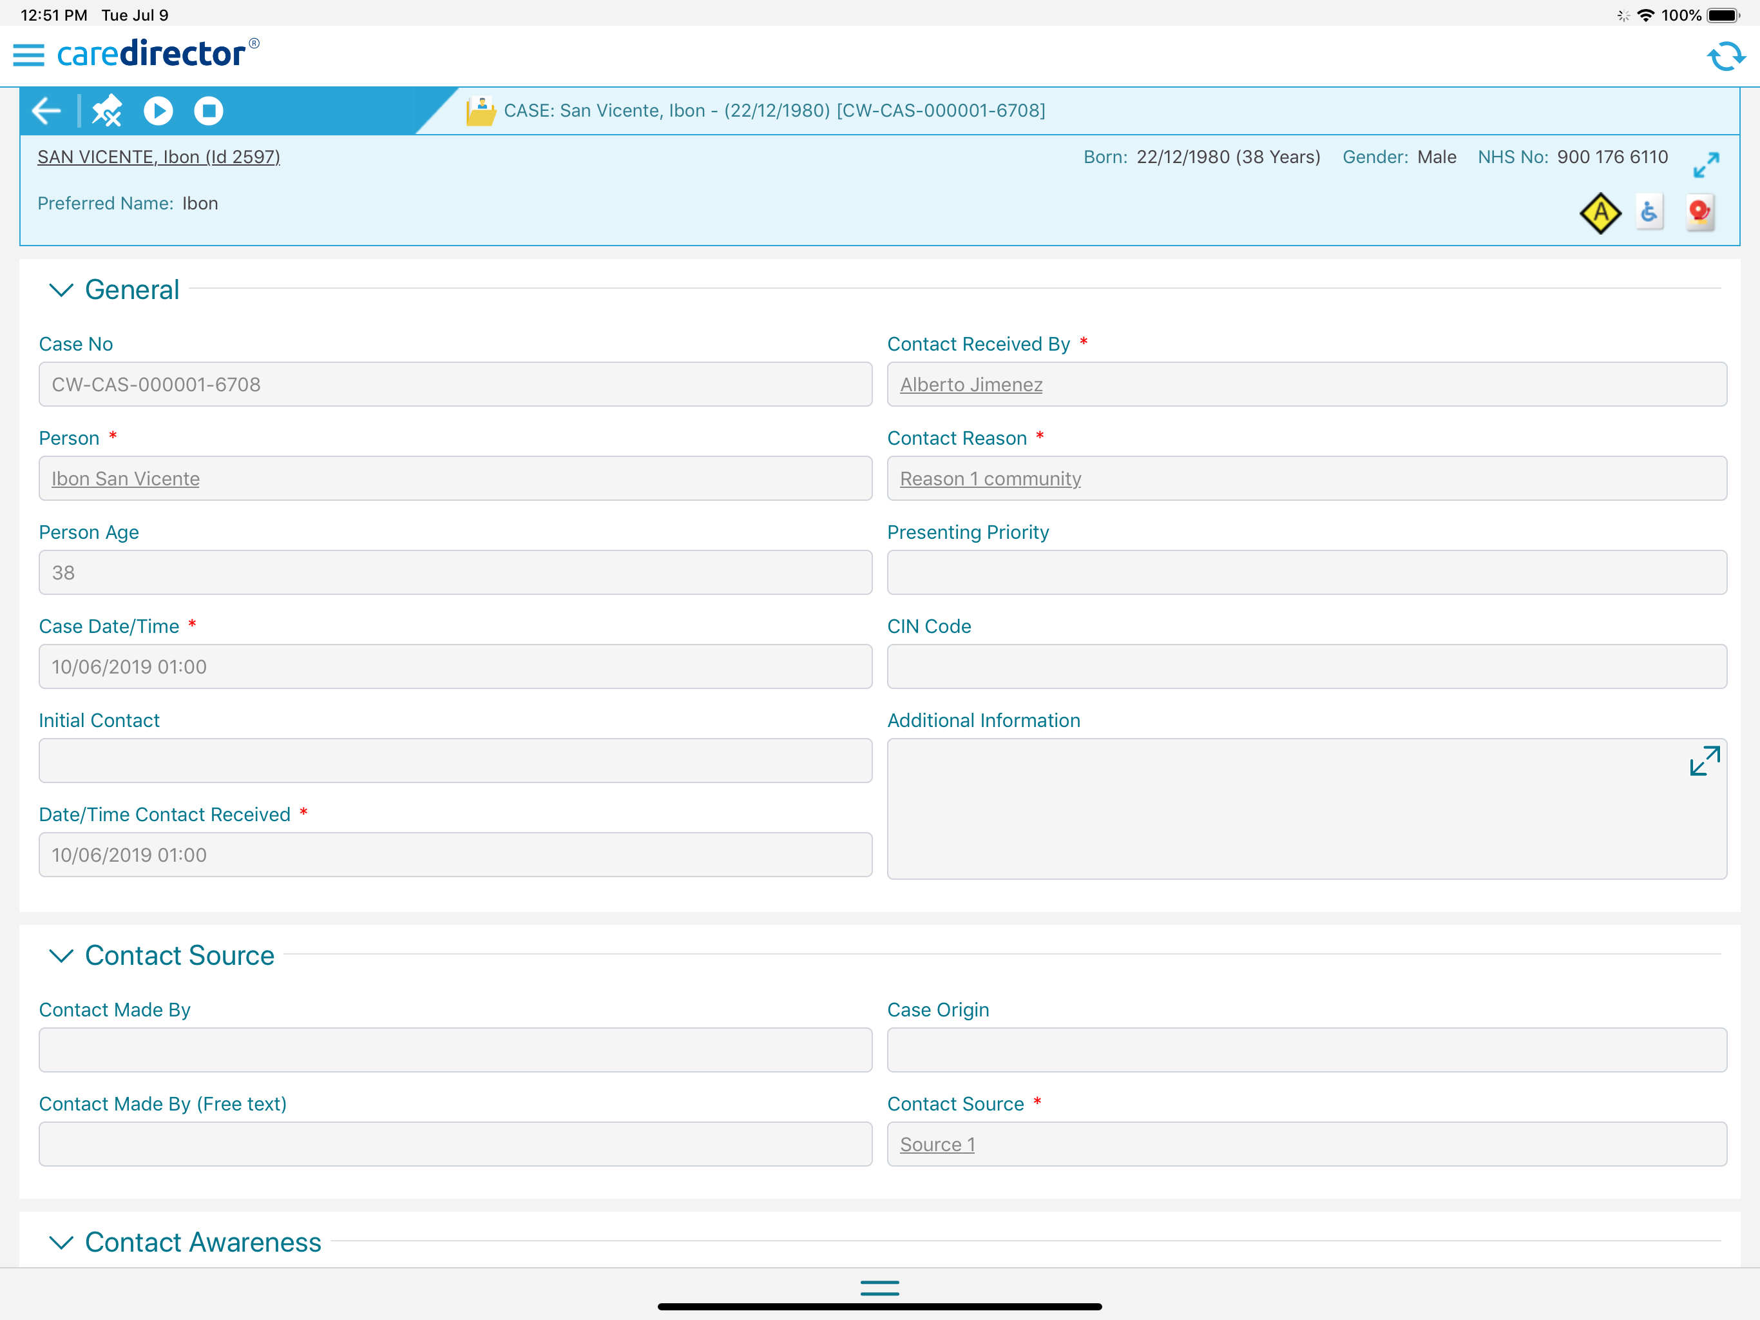
Task: Go back with the left arrow
Action: coord(46,111)
